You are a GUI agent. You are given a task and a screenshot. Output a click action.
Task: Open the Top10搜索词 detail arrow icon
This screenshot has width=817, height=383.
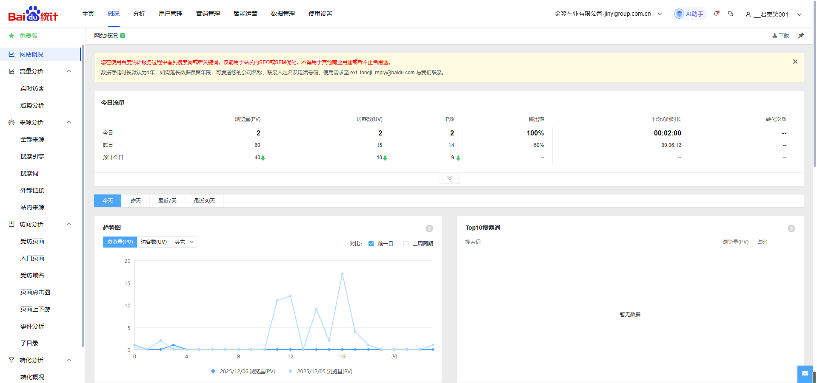click(791, 228)
